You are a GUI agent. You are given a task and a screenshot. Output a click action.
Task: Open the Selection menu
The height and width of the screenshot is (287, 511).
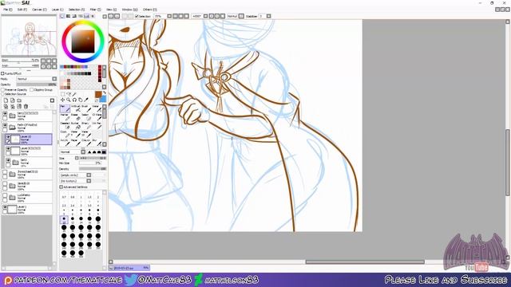pos(77,10)
